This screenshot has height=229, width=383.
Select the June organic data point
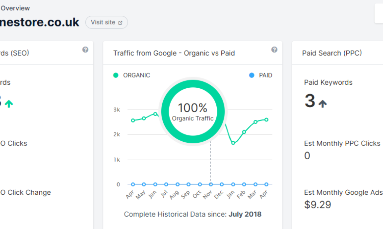tap(155, 114)
